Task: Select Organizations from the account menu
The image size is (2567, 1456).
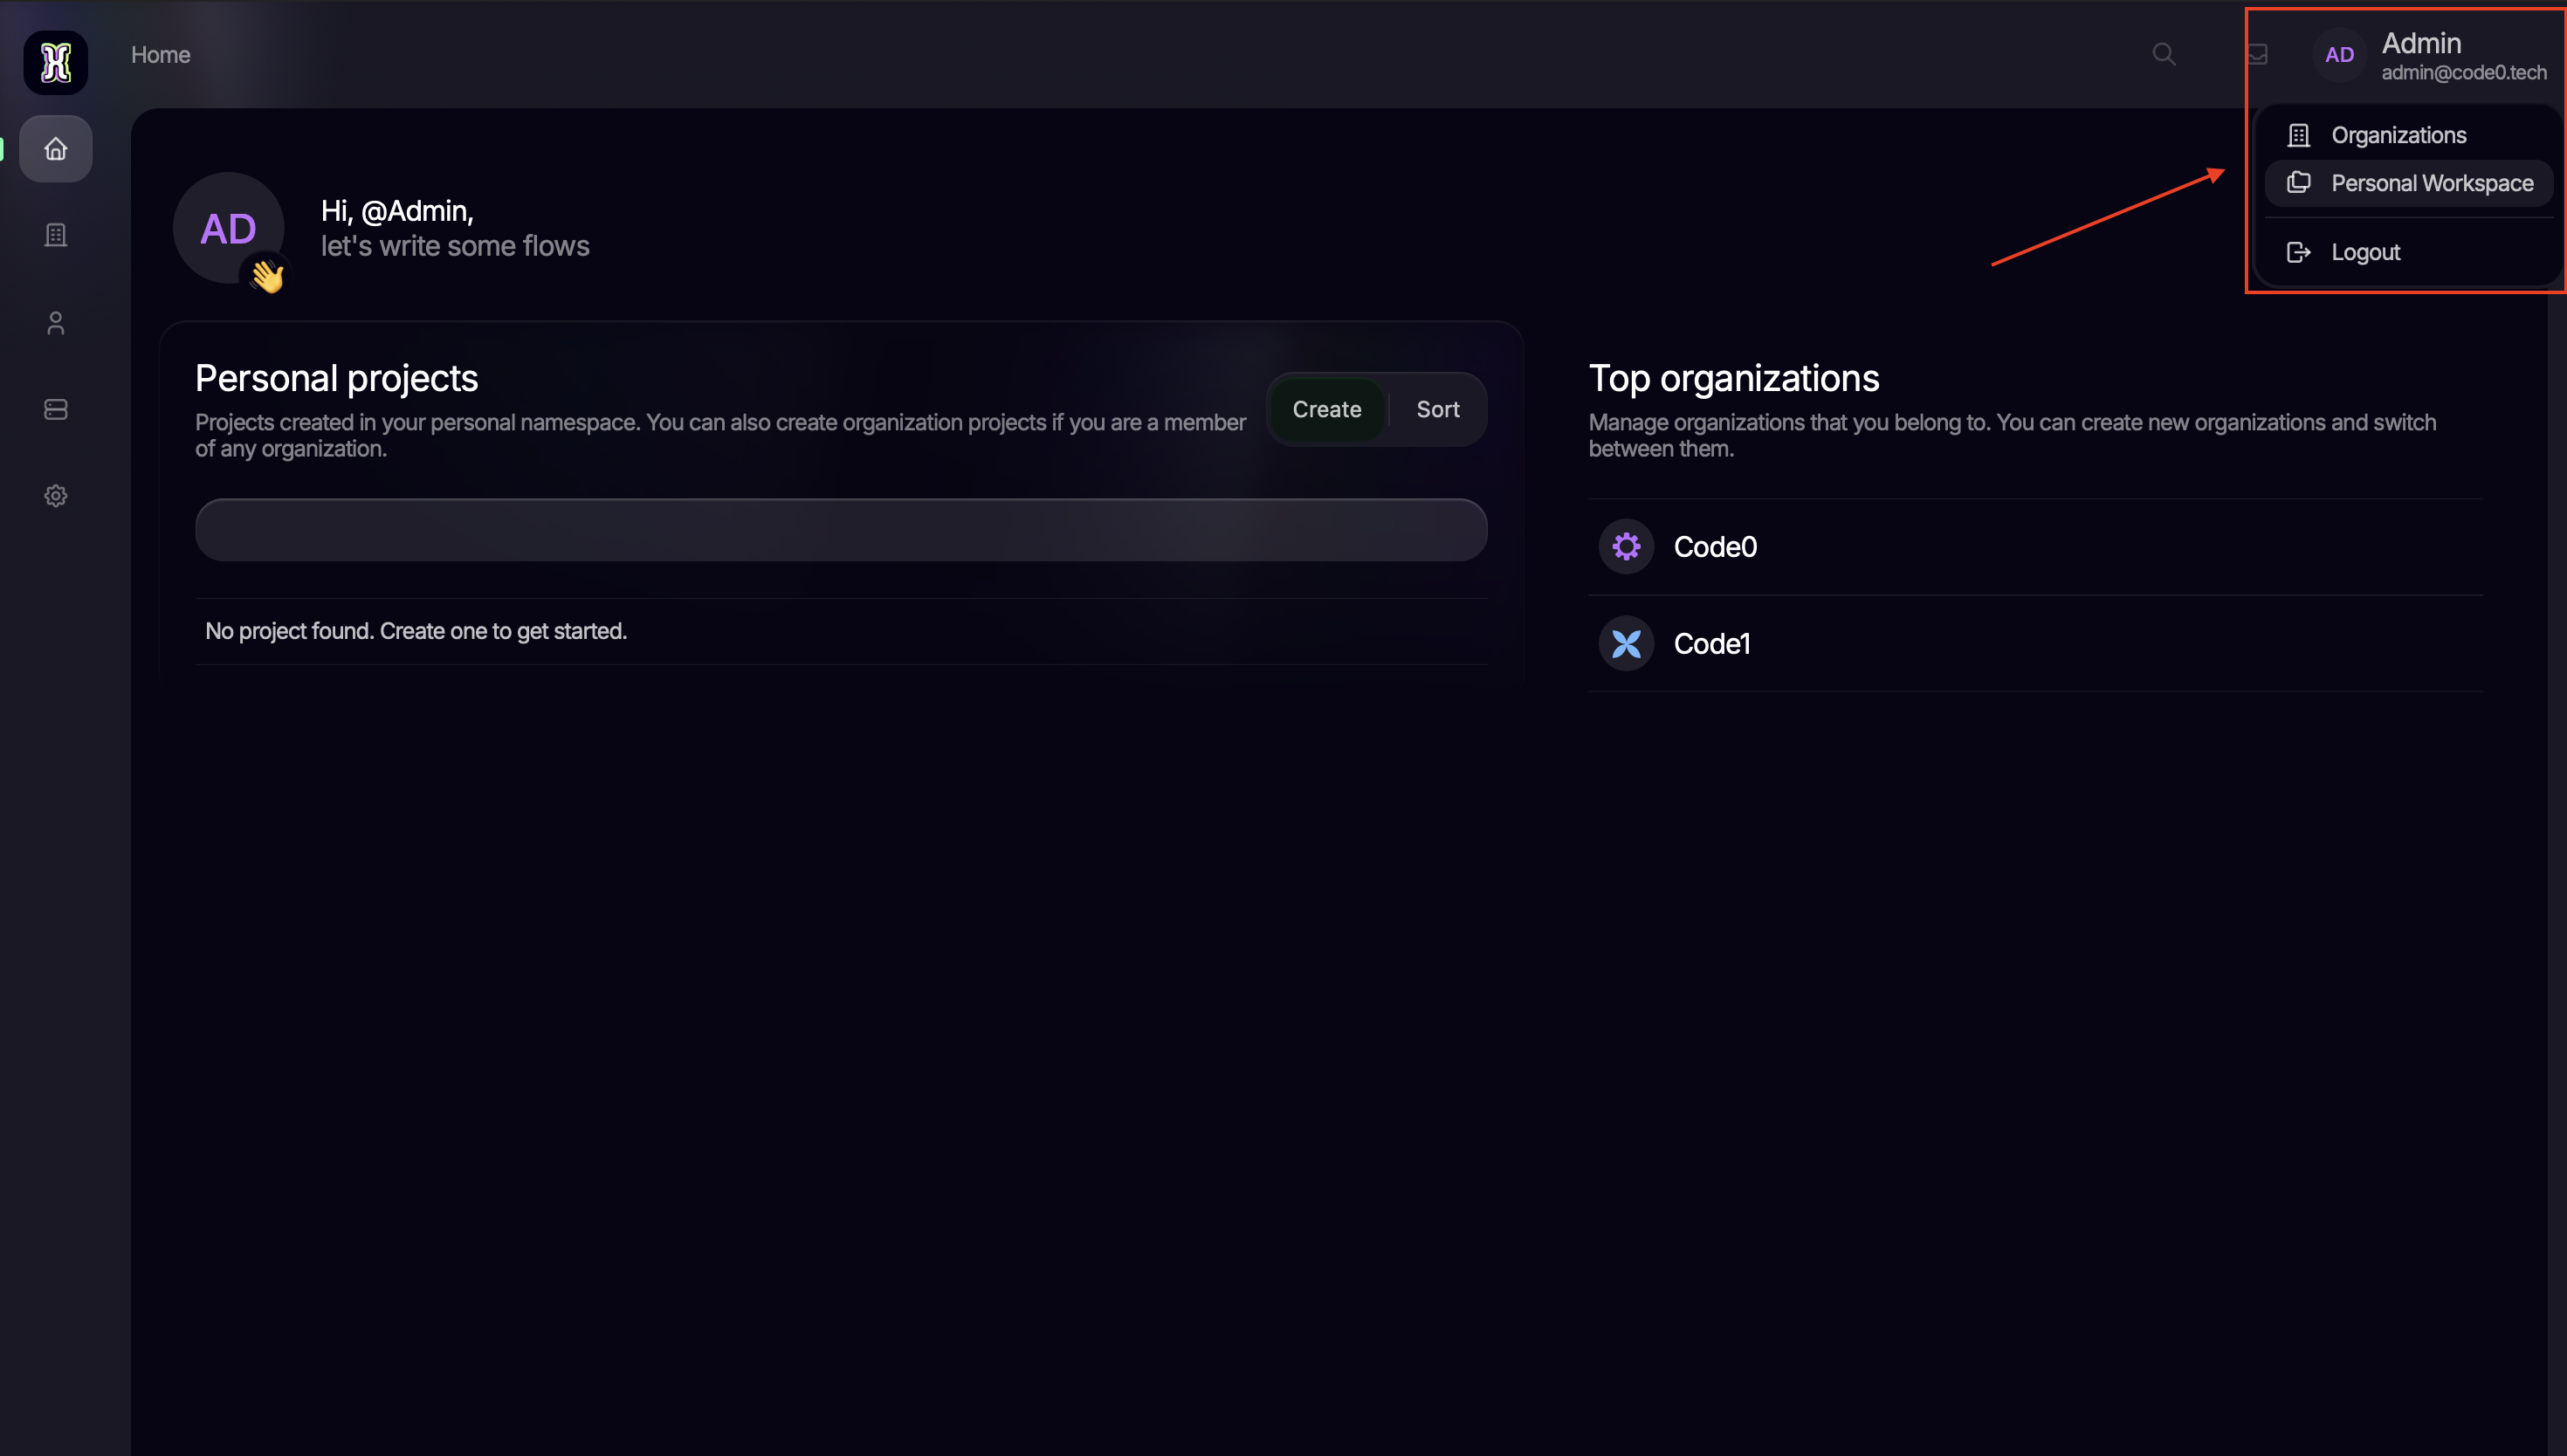Action: (x=2399, y=134)
